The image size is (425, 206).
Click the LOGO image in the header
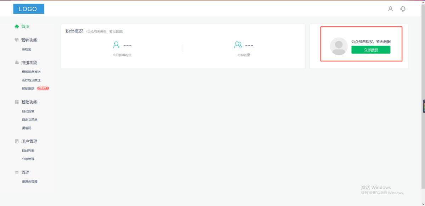click(x=29, y=9)
